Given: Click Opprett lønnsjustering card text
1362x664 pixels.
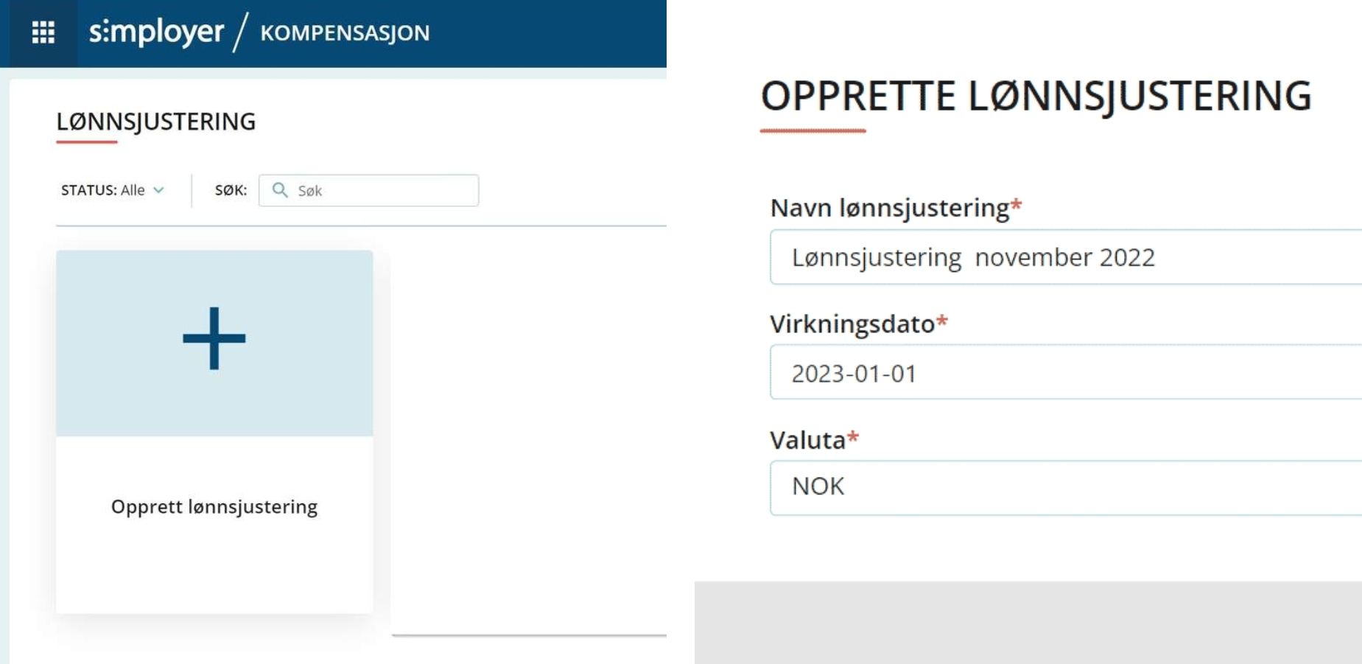Looking at the screenshot, I should point(214,507).
